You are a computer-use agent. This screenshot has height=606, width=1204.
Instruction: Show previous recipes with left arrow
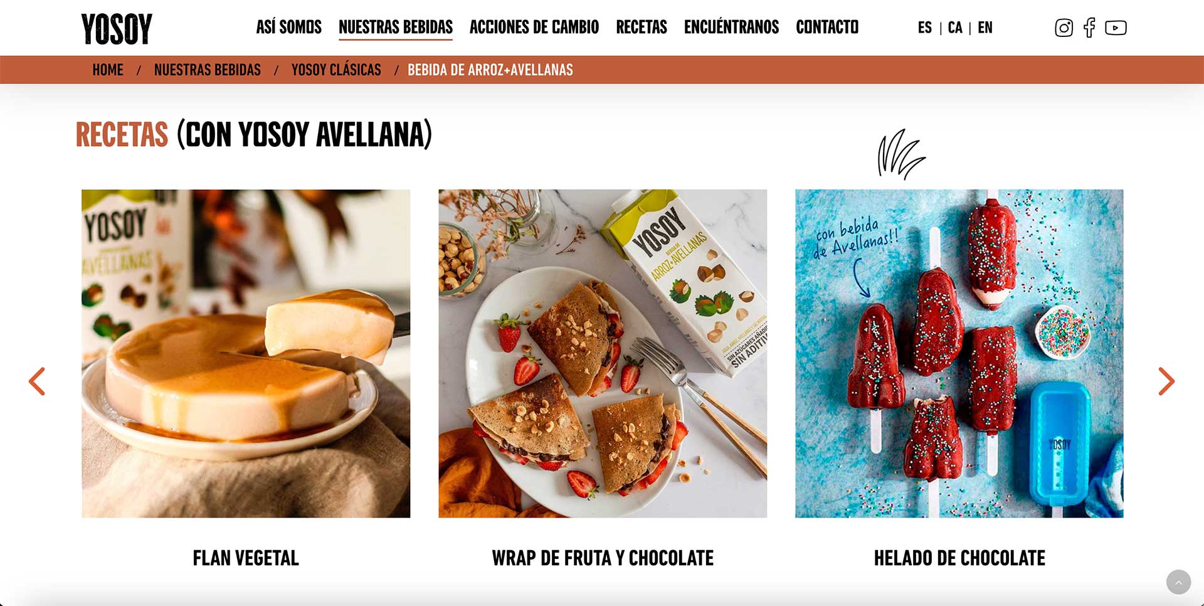pyautogui.click(x=37, y=381)
